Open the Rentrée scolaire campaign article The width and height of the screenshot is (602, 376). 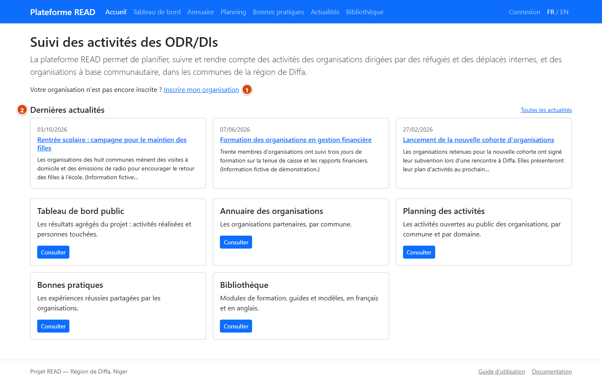pos(112,144)
